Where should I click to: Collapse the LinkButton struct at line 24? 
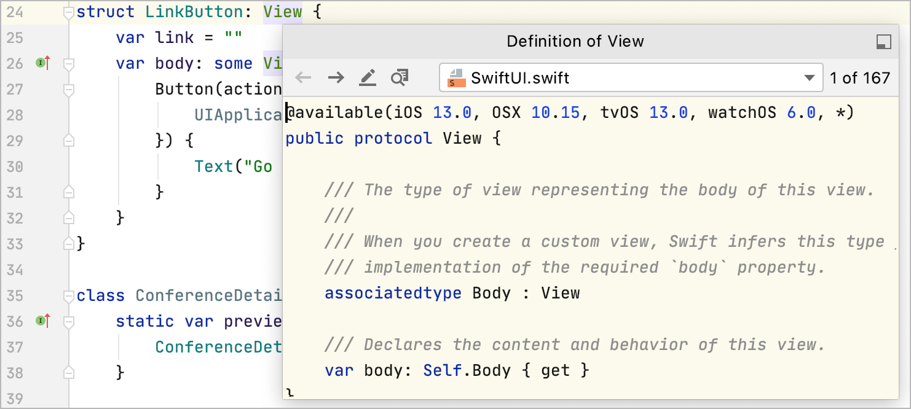click(x=69, y=12)
